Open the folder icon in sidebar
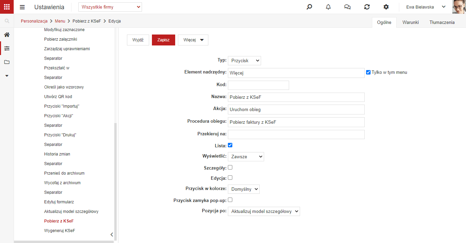The height and width of the screenshot is (243, 466). click(x=7, y=62)
